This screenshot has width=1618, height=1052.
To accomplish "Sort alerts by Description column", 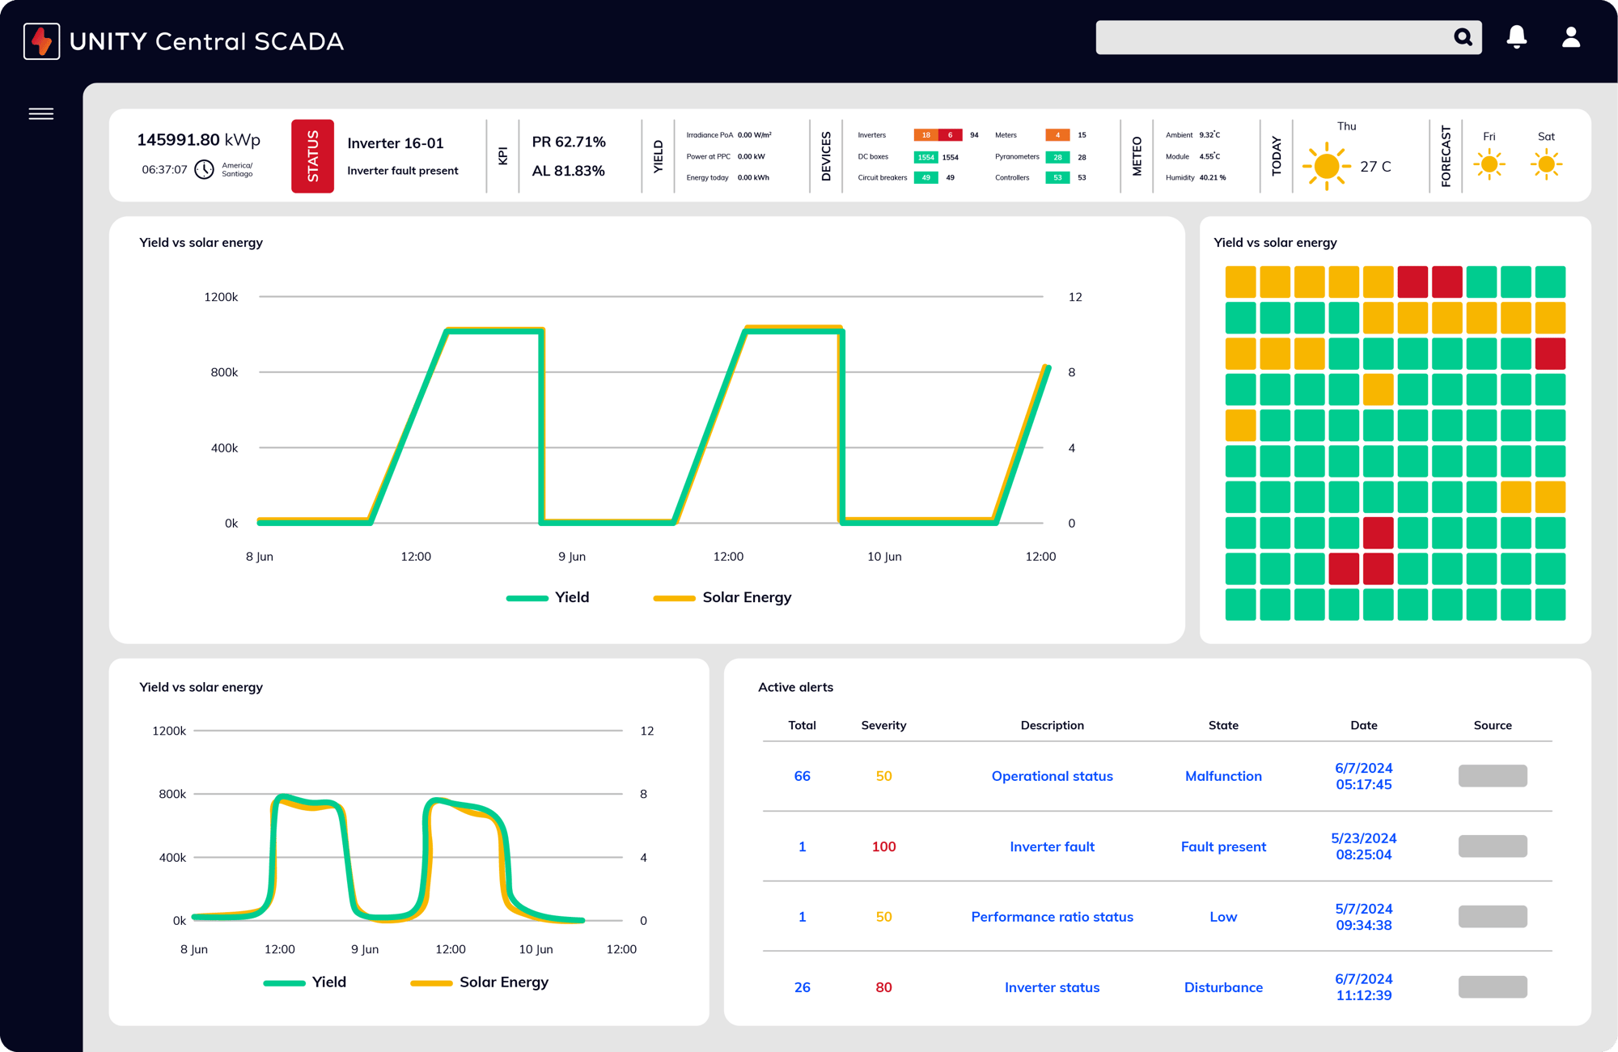I will (x=1052, y=725).
